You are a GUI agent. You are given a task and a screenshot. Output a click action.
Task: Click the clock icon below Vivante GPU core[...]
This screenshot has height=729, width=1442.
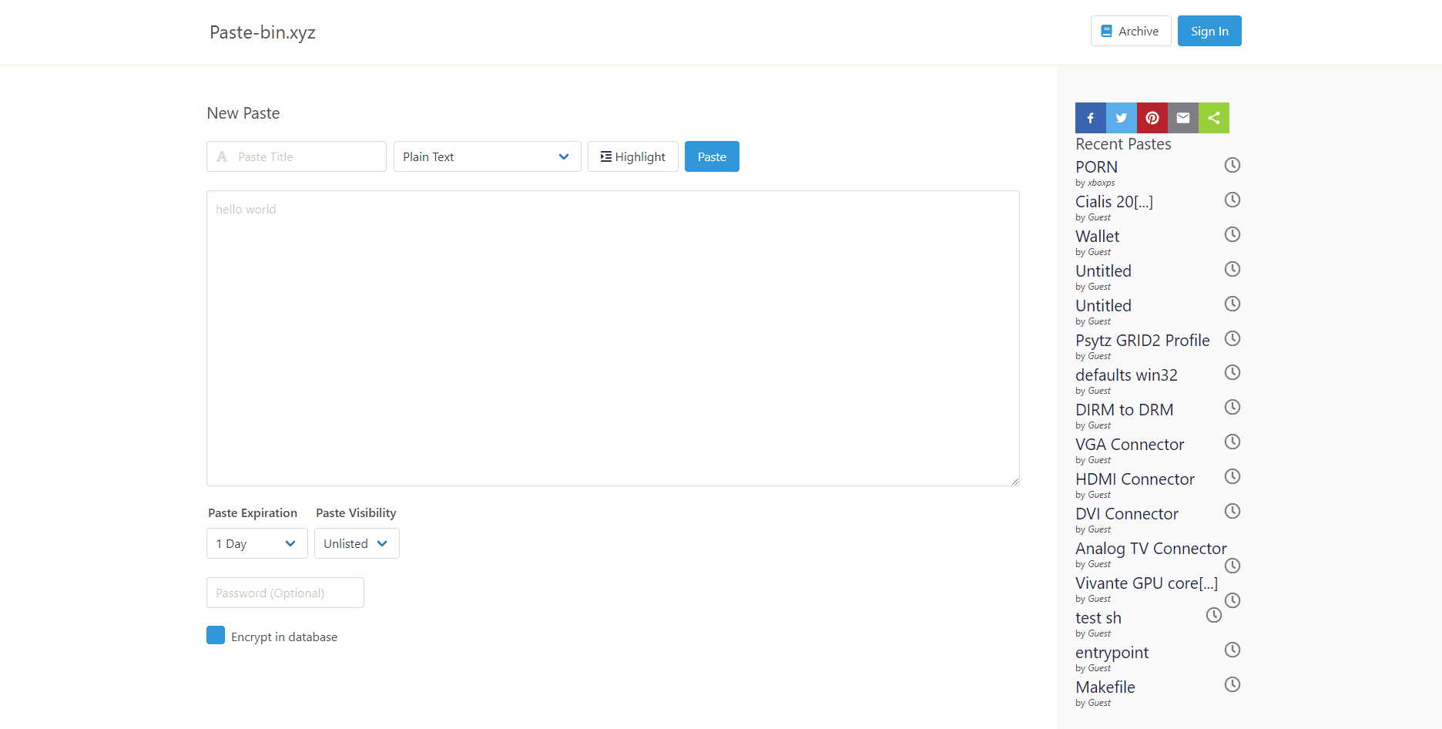tap(1232, 600)
